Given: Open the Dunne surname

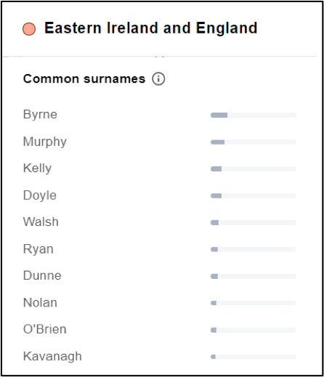Looking at the screenshot, I should click(42, 275).
